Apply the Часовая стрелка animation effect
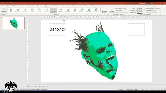 (x=68, y=10)
